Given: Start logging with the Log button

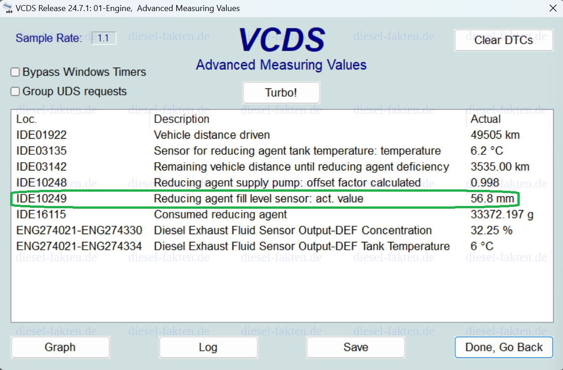Looking at the screenshot, I should 208,347.
